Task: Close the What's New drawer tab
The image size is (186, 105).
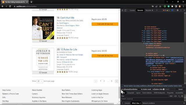Action: click(141, 103)
